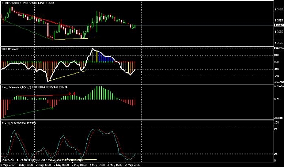This screenshot has width=284, height=167.
Task: Click the 1.3555 price scale label
Action: coord(279,43)
